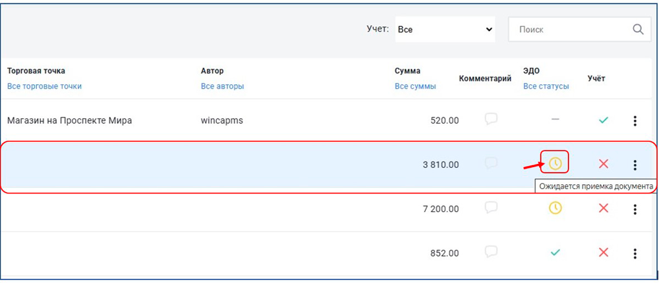Open three-dot menu for Магазин на Проспекте Мира
Viewport: 659px width, 283px height.
[635, 120]
